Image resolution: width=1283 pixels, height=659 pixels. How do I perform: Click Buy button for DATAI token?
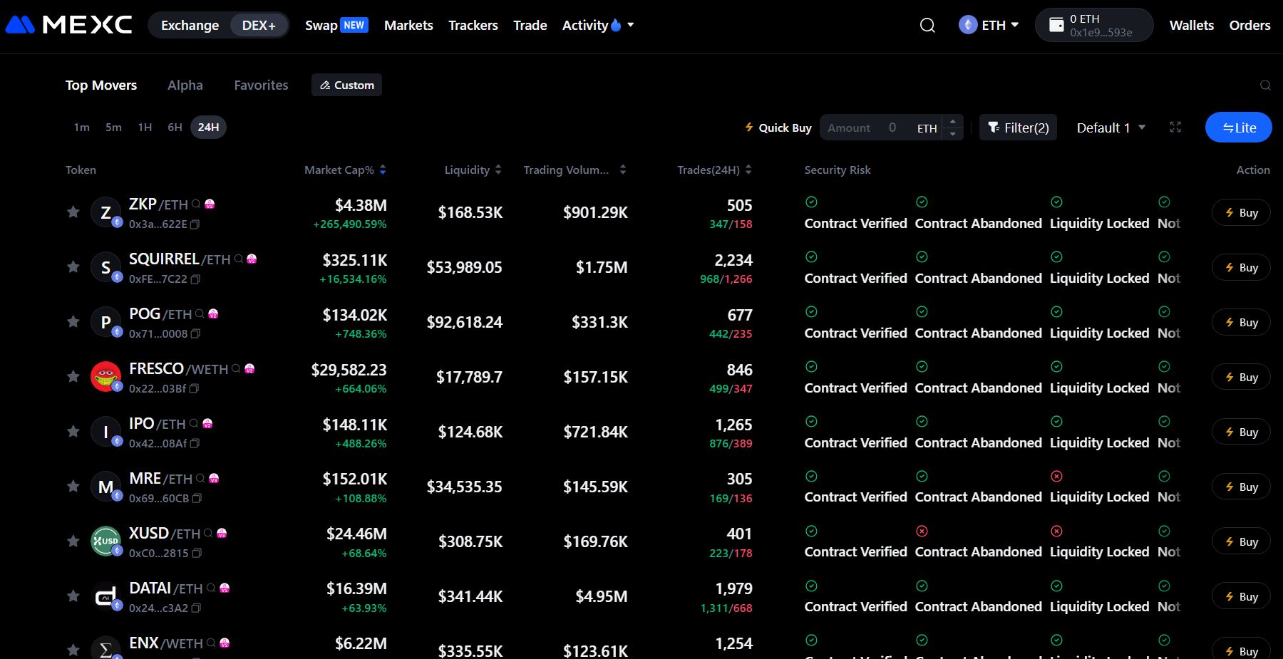click(x=1241, y=596)
